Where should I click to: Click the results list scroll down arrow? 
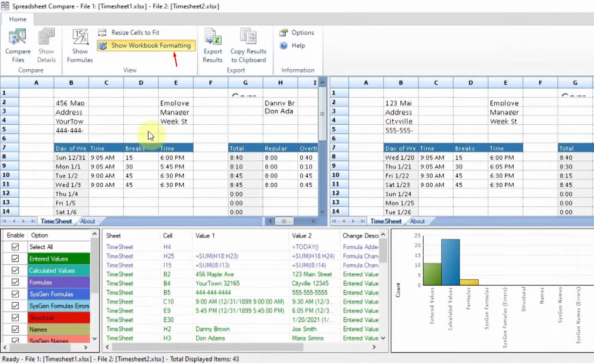[x=383, y=338]
